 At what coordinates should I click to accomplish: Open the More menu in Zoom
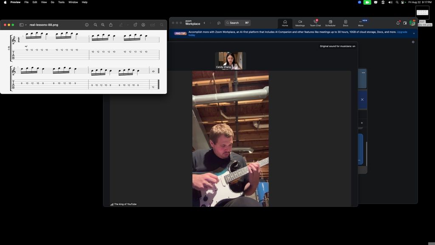click(361, 23)
